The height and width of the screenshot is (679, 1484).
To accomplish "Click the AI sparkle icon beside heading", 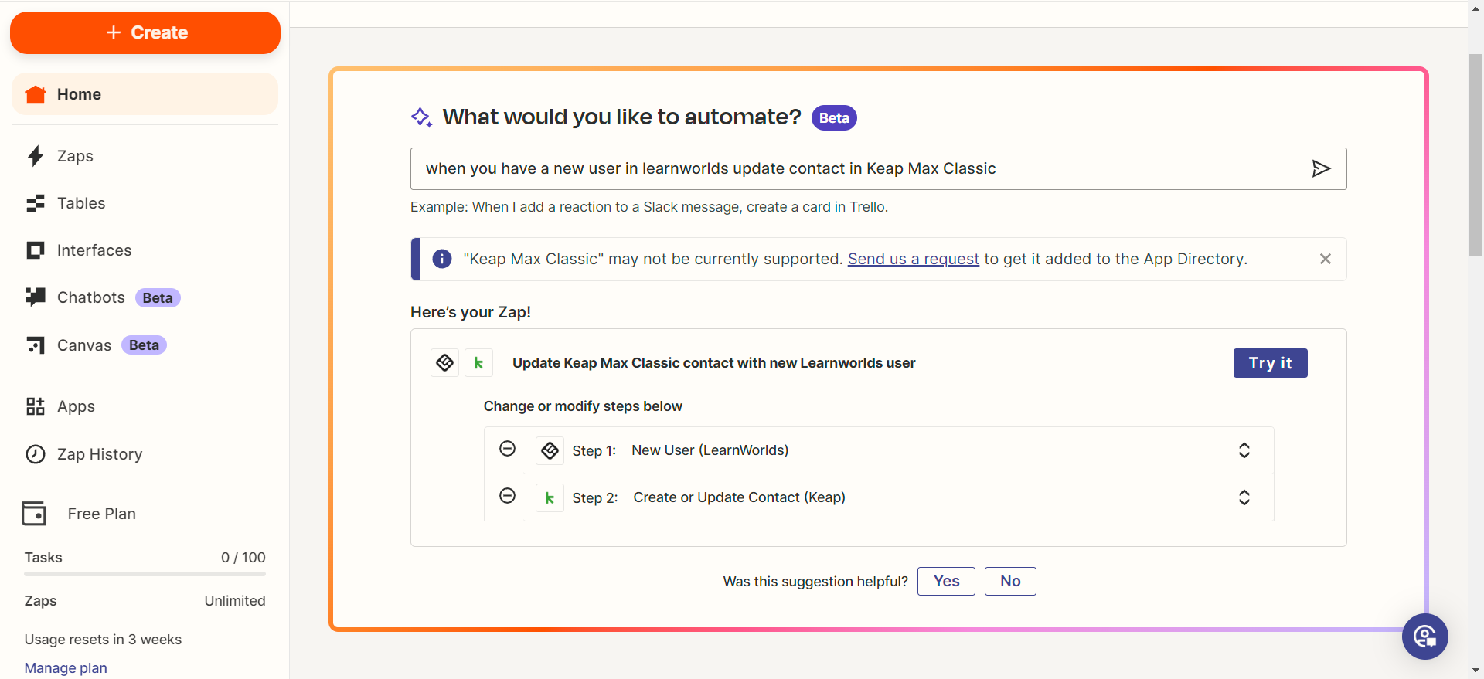I will (x=421, y=117).
